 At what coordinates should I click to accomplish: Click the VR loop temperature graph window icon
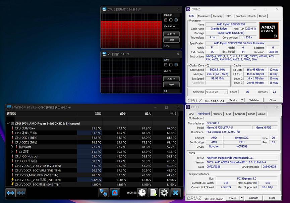point(105,54)
